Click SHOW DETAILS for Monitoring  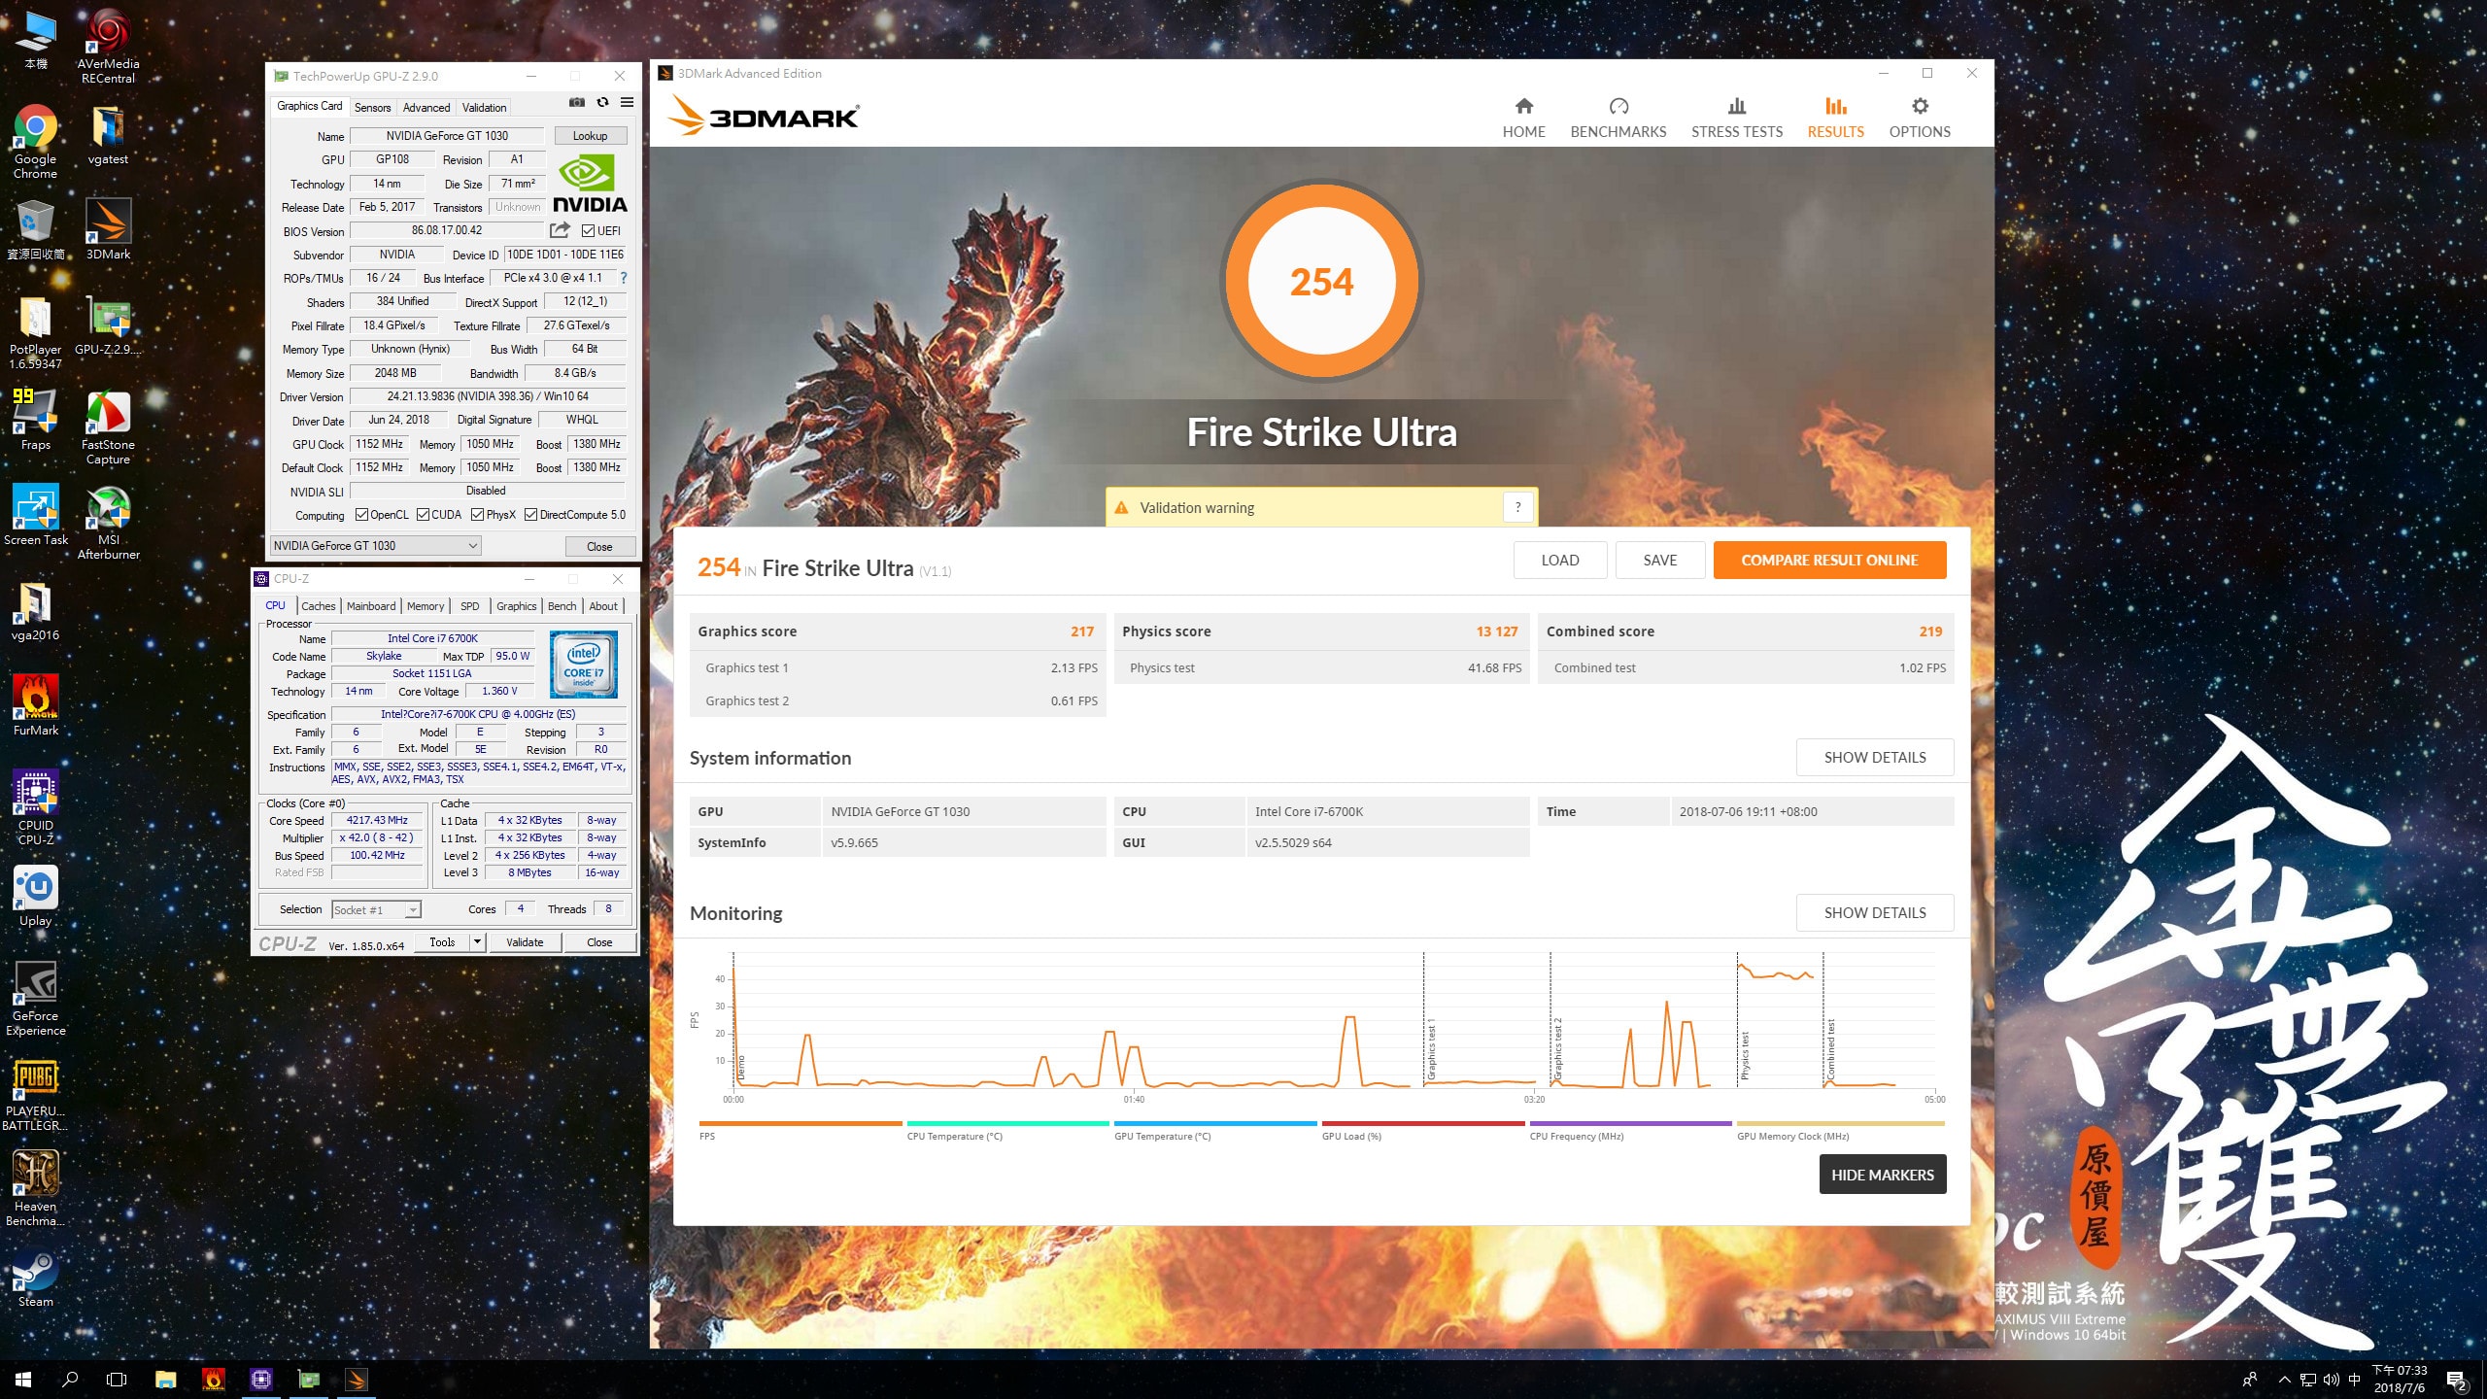(x=1875, y=913)
